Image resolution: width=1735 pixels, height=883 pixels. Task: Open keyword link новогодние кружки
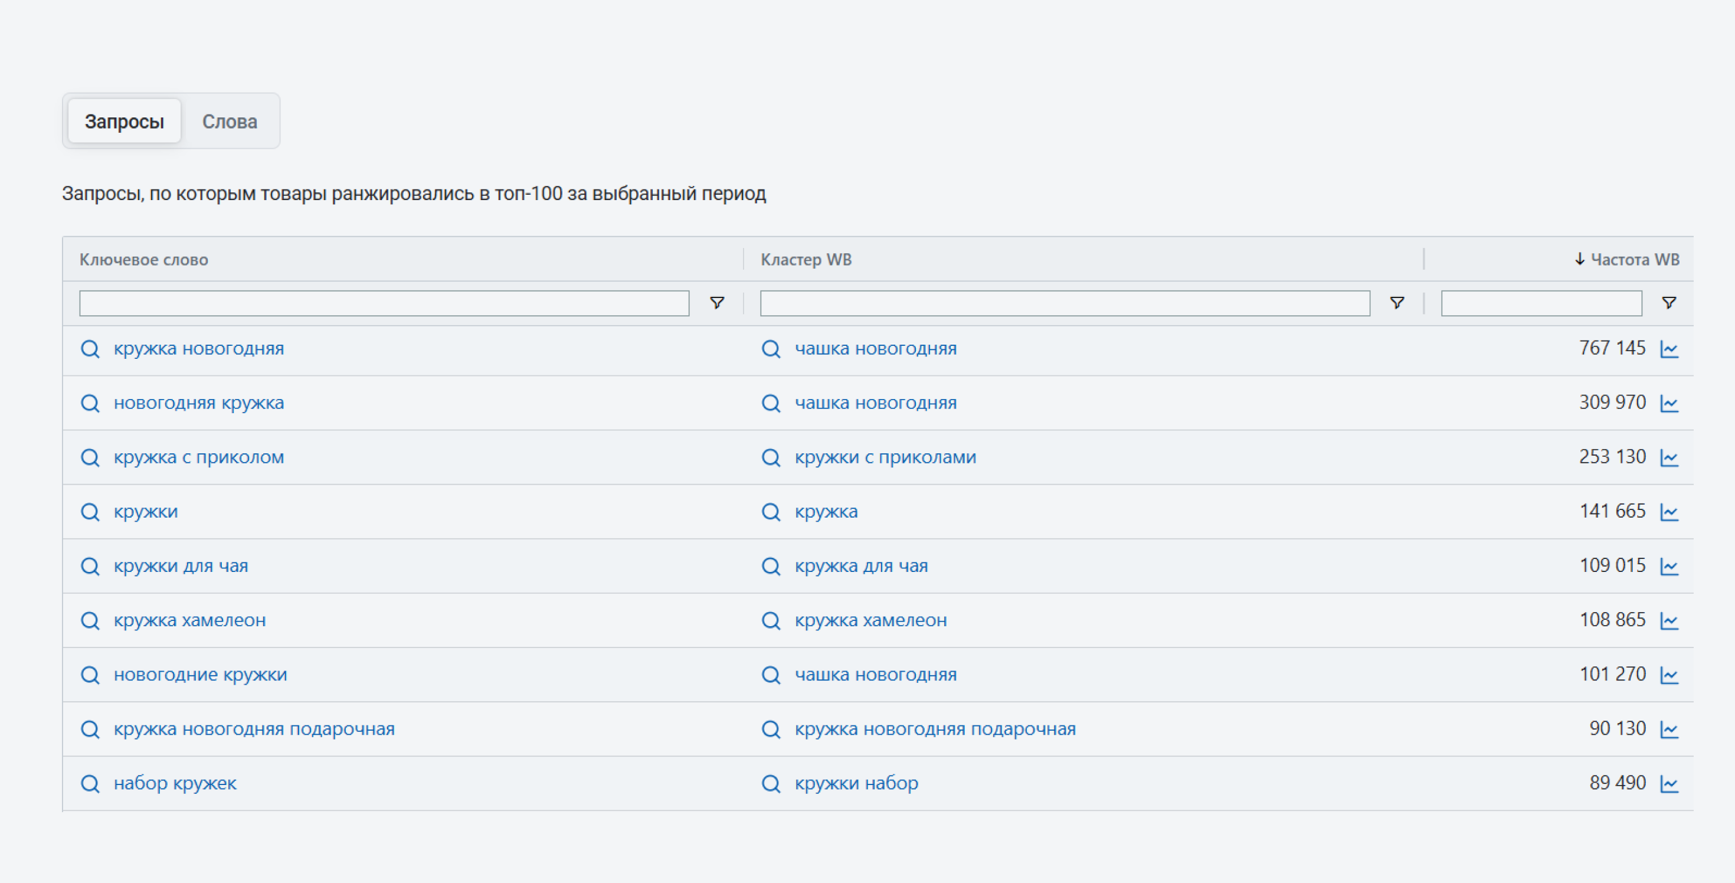coord(200,675)
